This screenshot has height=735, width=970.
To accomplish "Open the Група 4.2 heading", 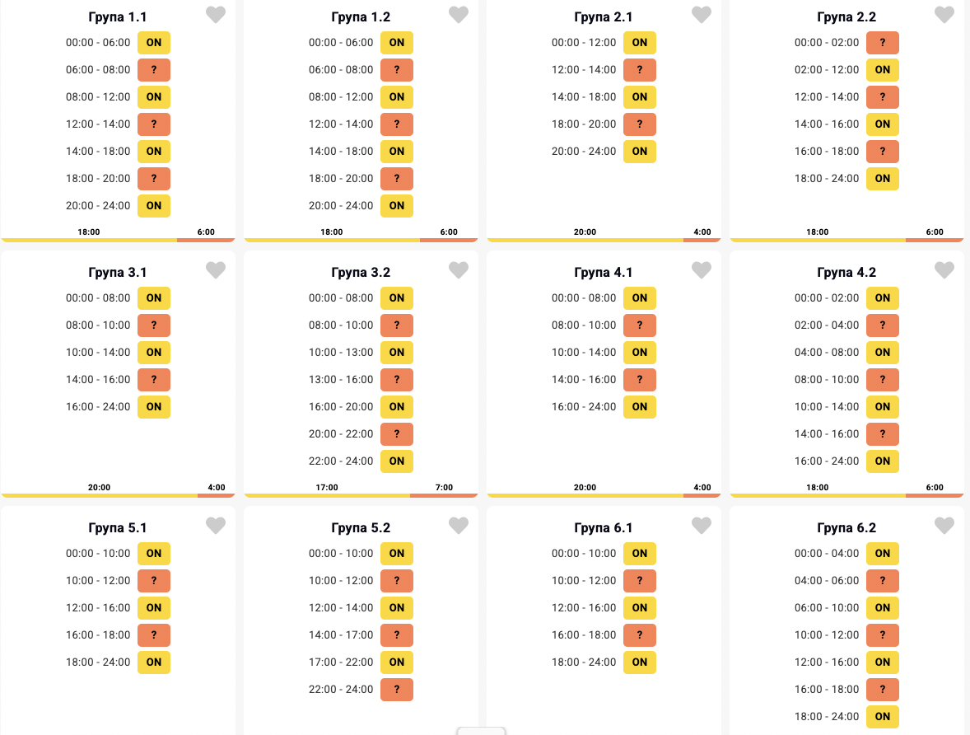I will [x=846, y=273].
